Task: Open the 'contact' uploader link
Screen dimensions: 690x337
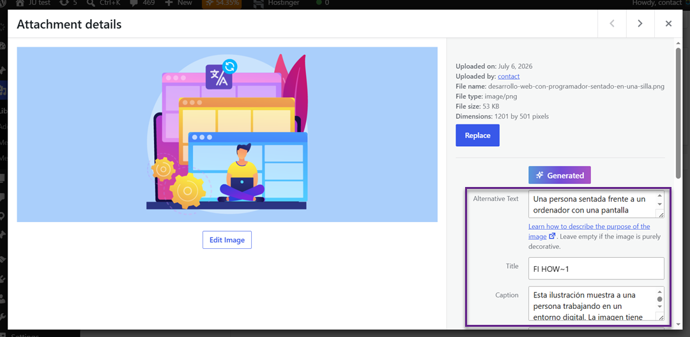Action: pyautogui.click(x=509, y=77)
